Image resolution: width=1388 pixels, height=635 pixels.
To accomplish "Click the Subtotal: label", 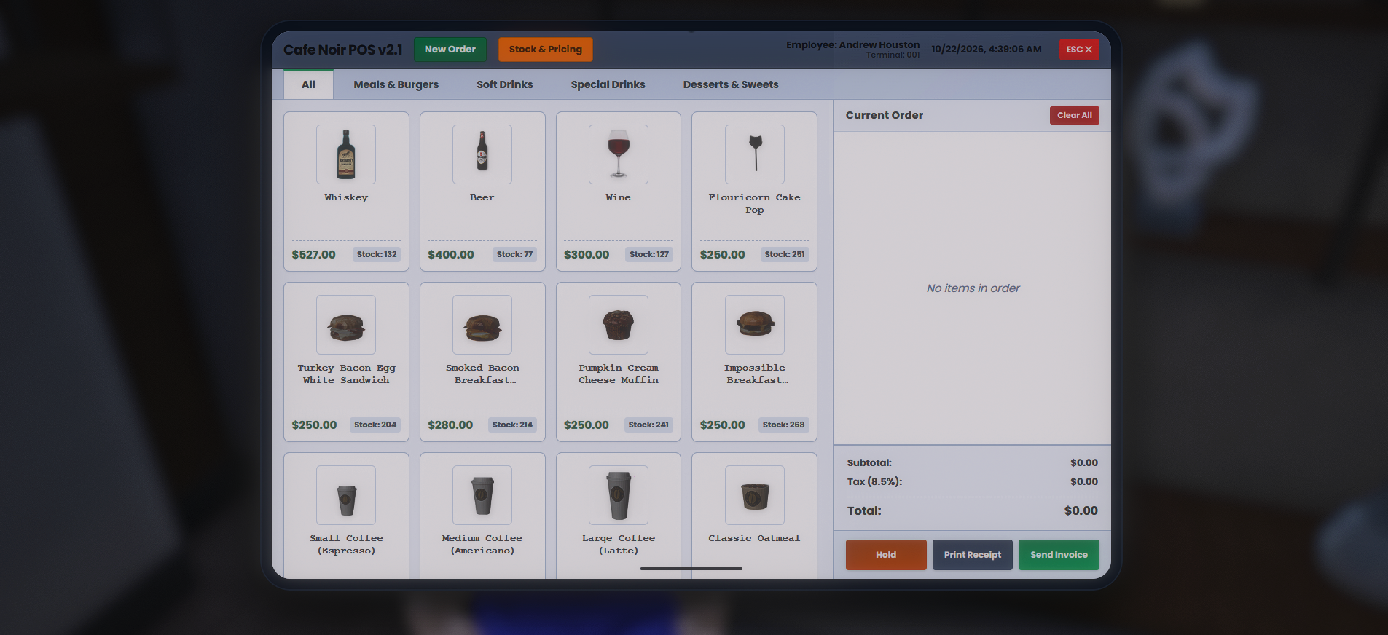I will coord(869,462).
